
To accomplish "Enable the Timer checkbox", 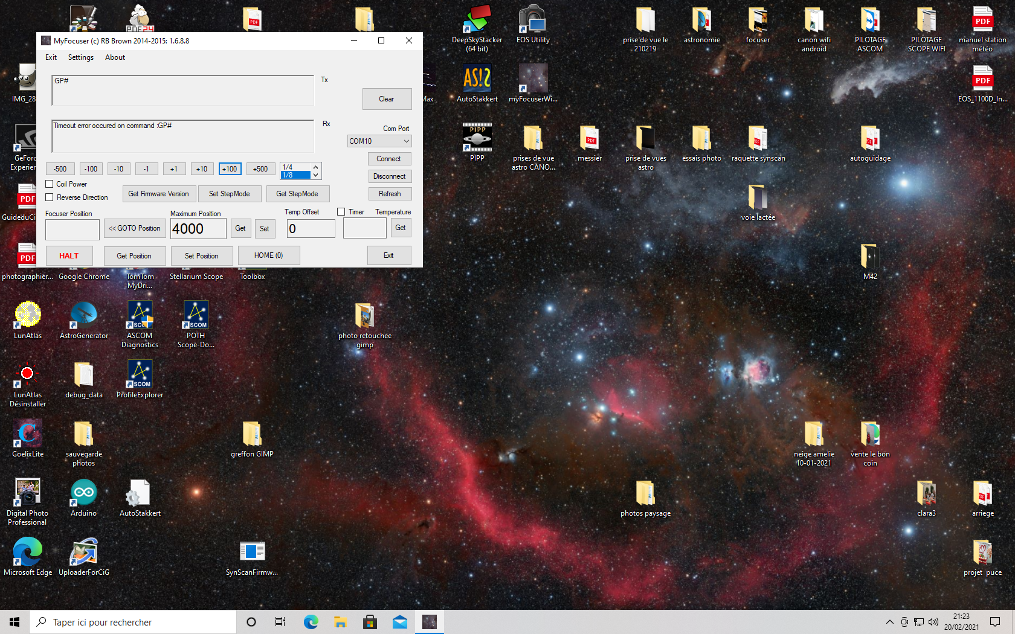I will point(341,212).
